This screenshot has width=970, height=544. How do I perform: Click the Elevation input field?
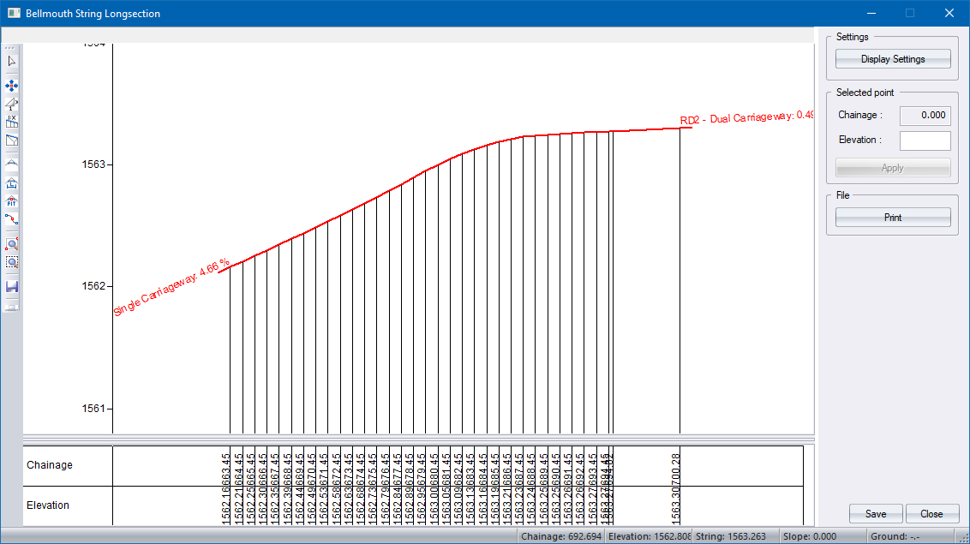[925, 140]
